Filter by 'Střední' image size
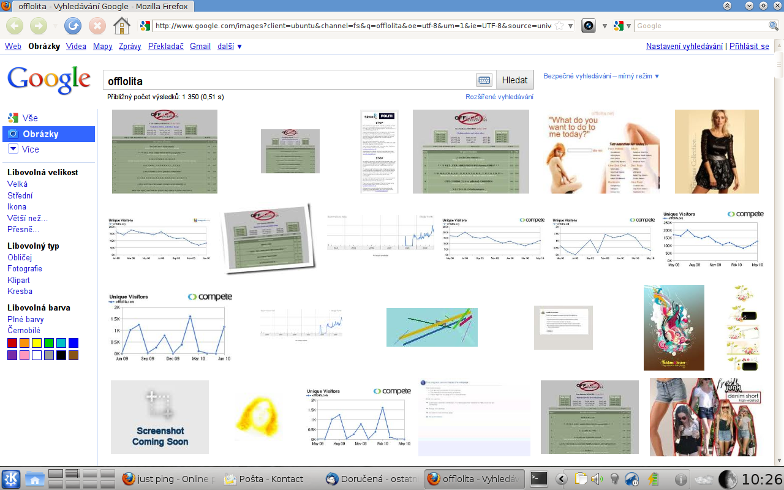This screenshot has width=784, height=490. point(20,195)
